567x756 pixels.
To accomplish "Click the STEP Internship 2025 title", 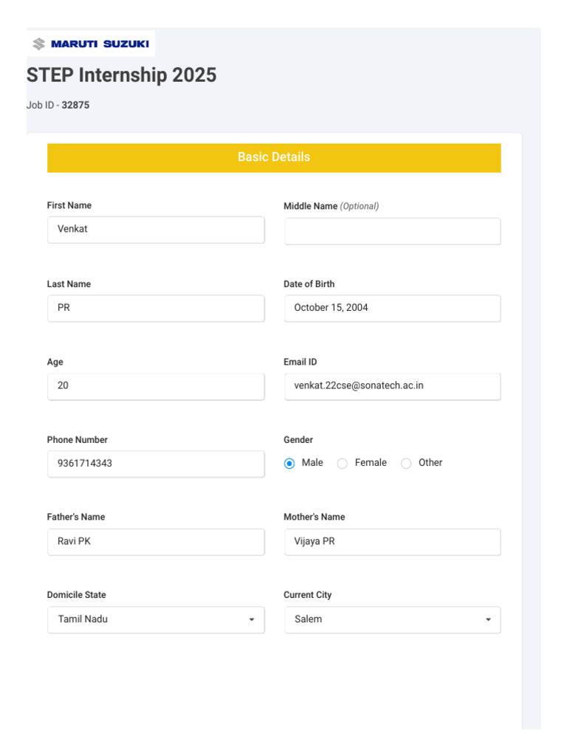I will tap(122, 75).
